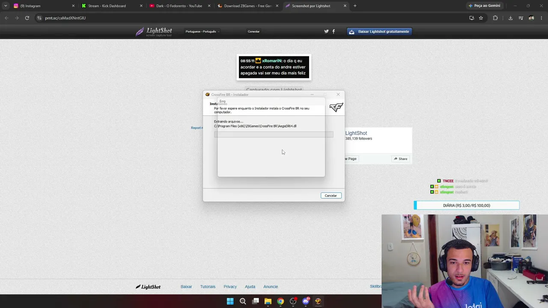Bookmark this page with the star icon
The width and height of the screenshot is (548, 308).
click(x=481, y=18)
